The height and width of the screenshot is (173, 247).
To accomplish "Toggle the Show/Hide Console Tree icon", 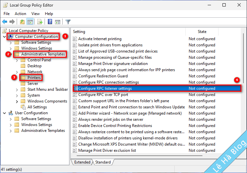I will tap(30, 22).
